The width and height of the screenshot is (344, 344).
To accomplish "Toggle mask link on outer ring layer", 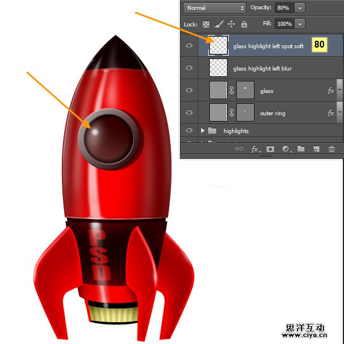I will coord(232,112).
